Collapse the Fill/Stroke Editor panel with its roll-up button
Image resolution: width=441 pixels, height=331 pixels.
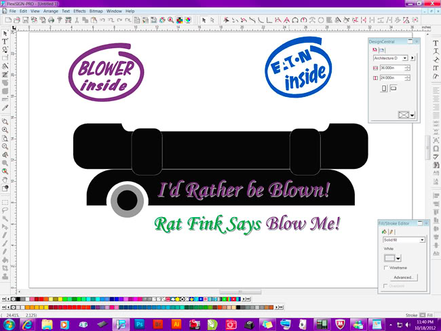pyautogui.click(x=420, y=223)
